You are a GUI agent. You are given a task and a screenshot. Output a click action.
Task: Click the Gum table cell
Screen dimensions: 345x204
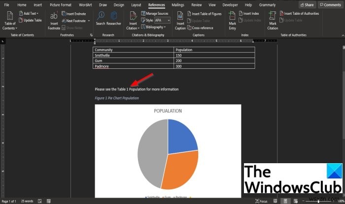[x=133, y=60]
